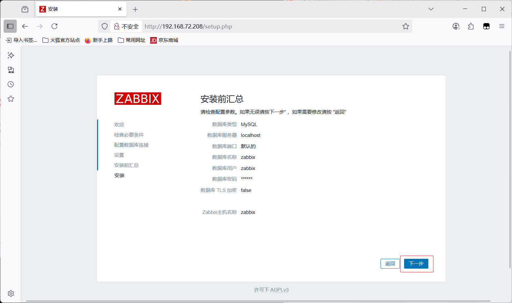This screenshot has height=303, width=512.
Task: Click the 下一步 button to proceed
Action: click(x=416, y=264)
